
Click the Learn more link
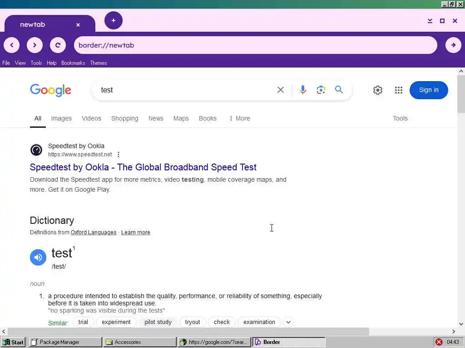[x=135, y=232]
